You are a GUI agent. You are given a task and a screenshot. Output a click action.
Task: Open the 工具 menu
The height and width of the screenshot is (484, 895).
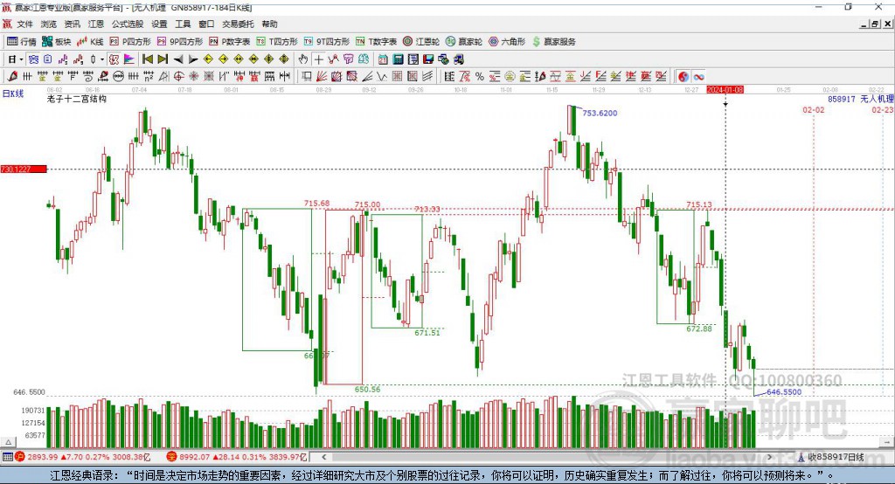tap(183, 24)
